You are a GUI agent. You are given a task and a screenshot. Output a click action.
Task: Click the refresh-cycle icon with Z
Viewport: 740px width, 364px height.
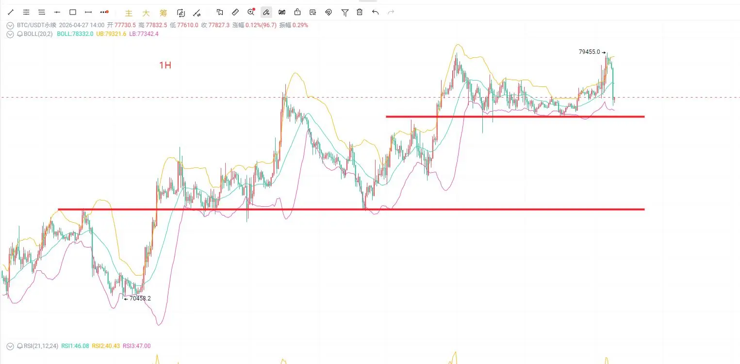tap(181, 13)
